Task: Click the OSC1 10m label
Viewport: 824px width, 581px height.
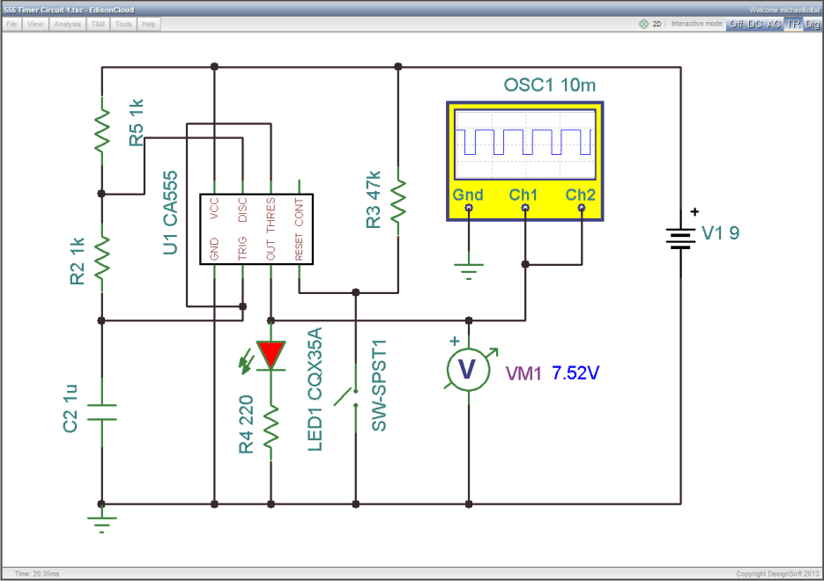Action: click(550, 85)
